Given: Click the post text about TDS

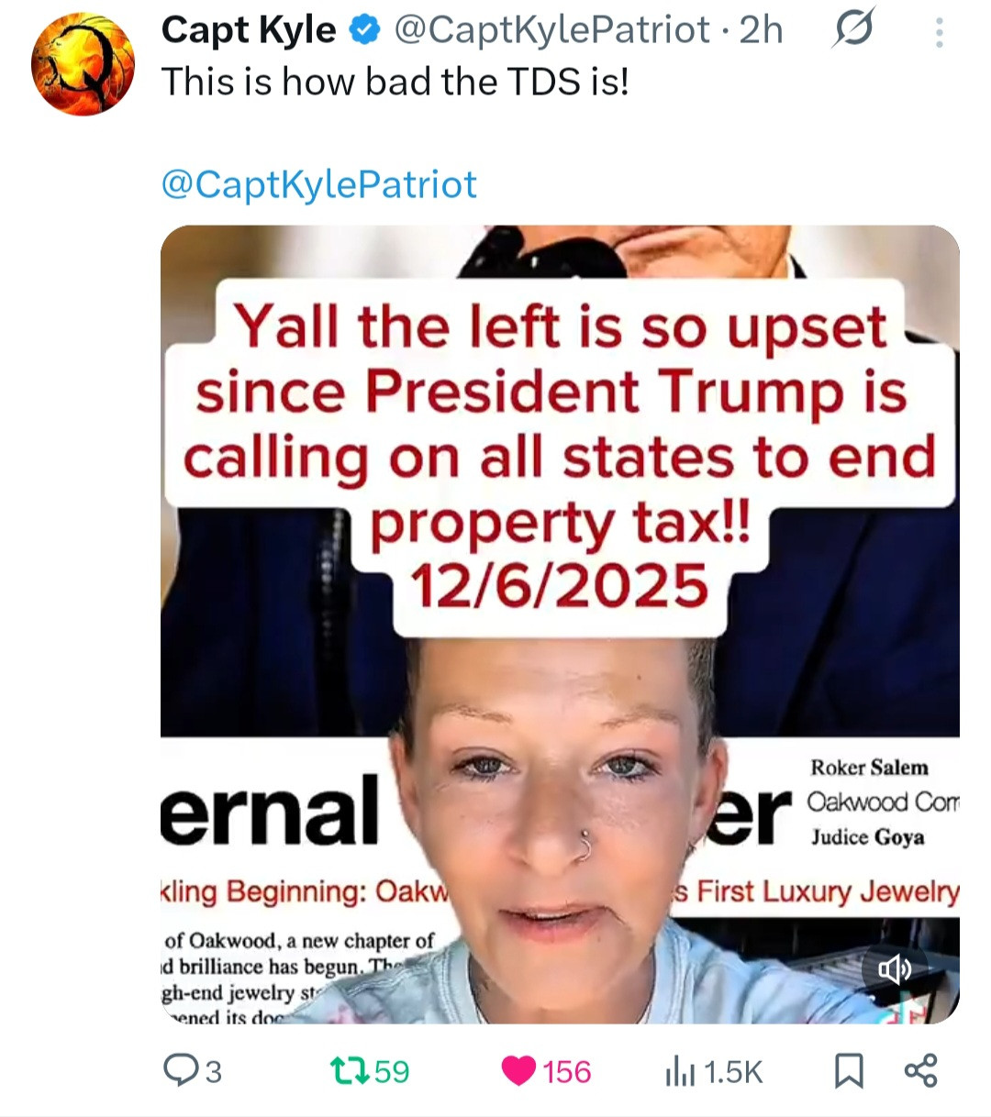Looking at the screenshot, I should [395, 82].
